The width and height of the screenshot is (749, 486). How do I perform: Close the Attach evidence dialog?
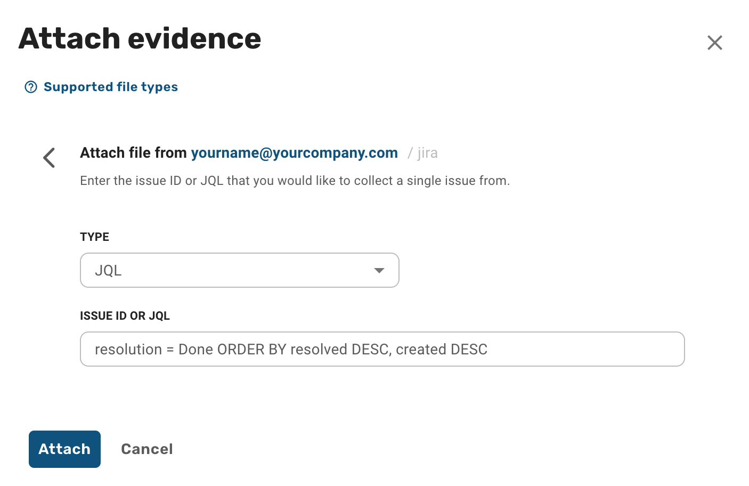click(714, 43)
